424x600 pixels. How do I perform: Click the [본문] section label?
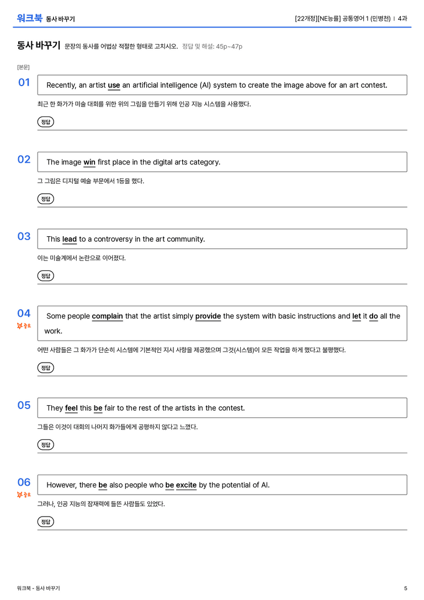[23, 67]
